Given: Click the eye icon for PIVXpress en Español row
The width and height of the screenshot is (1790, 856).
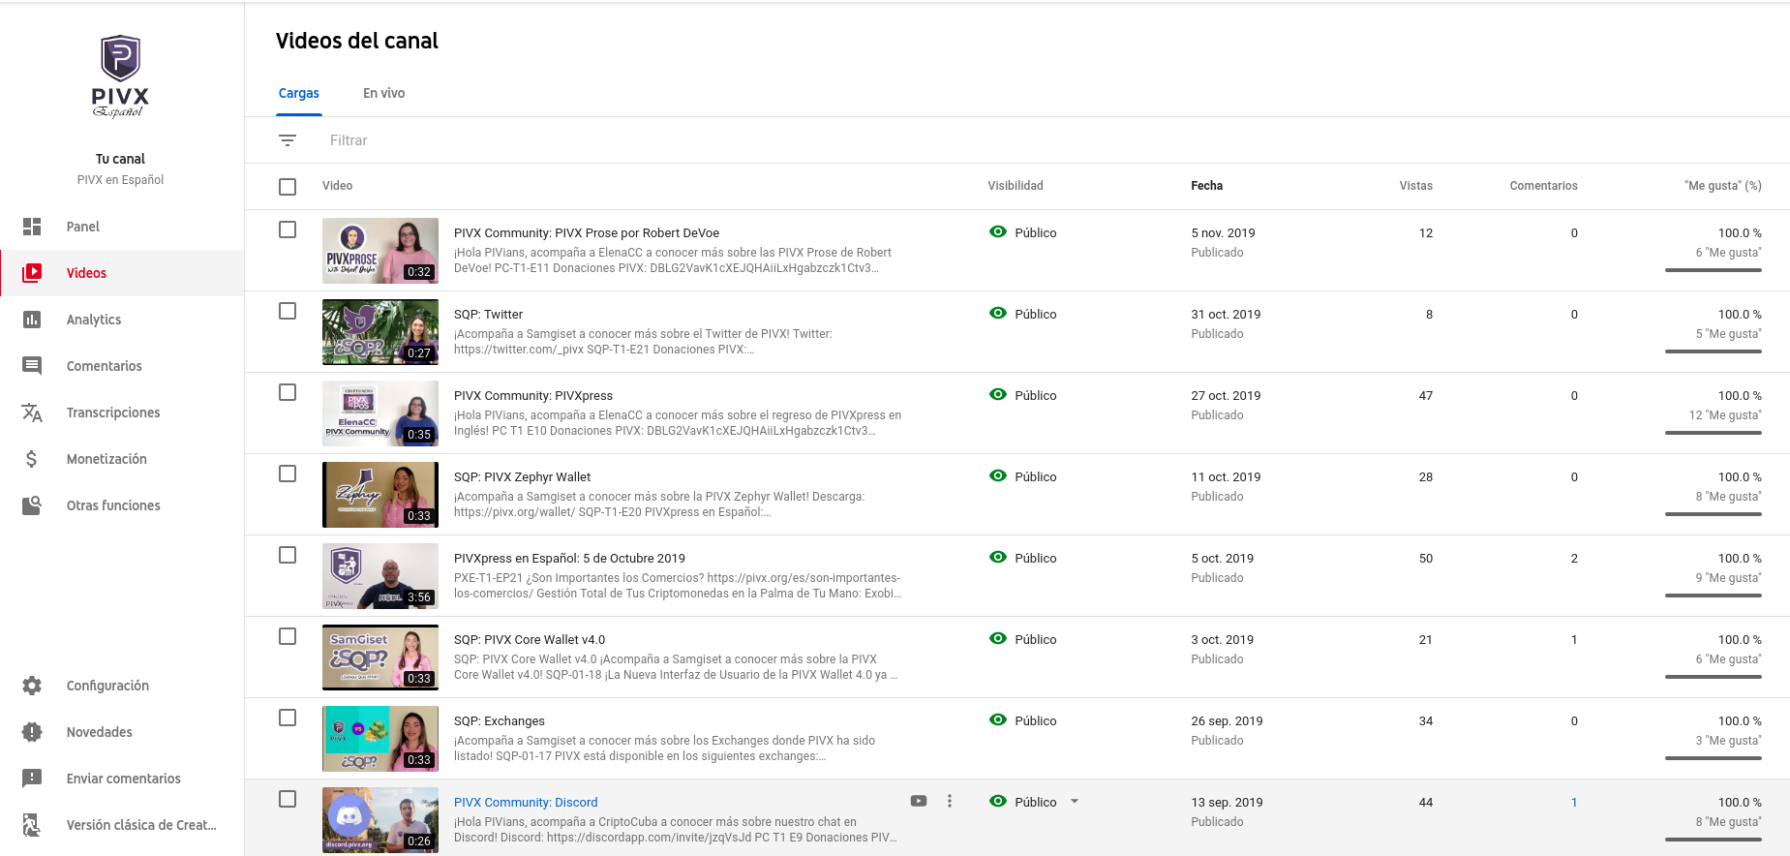Looking at the screenshot, I should (998, 557).
